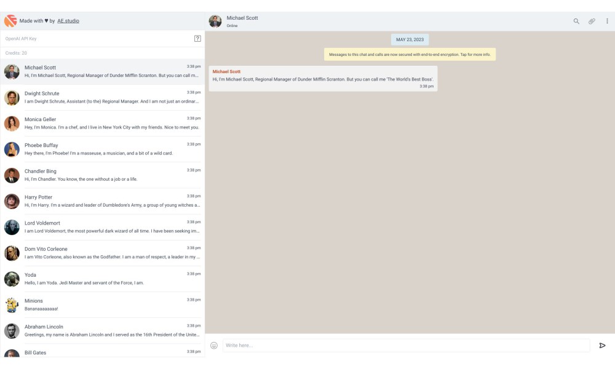
Task: Click the Write here message box
Action: point(407,346)
